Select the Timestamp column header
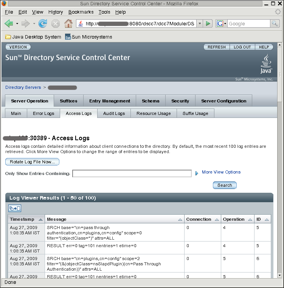The width and height of the screenshot is (284, 288). click(x=26, y=219)
